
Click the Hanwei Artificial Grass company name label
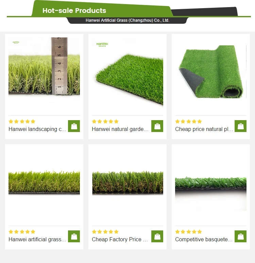(x=128, y=20)
